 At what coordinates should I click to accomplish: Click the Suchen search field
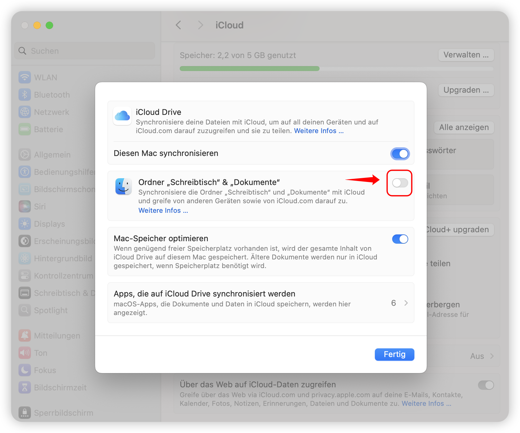85,51
